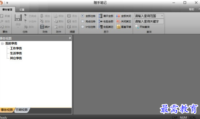Click the 复制 icon in 附件 group

(56, 21)
